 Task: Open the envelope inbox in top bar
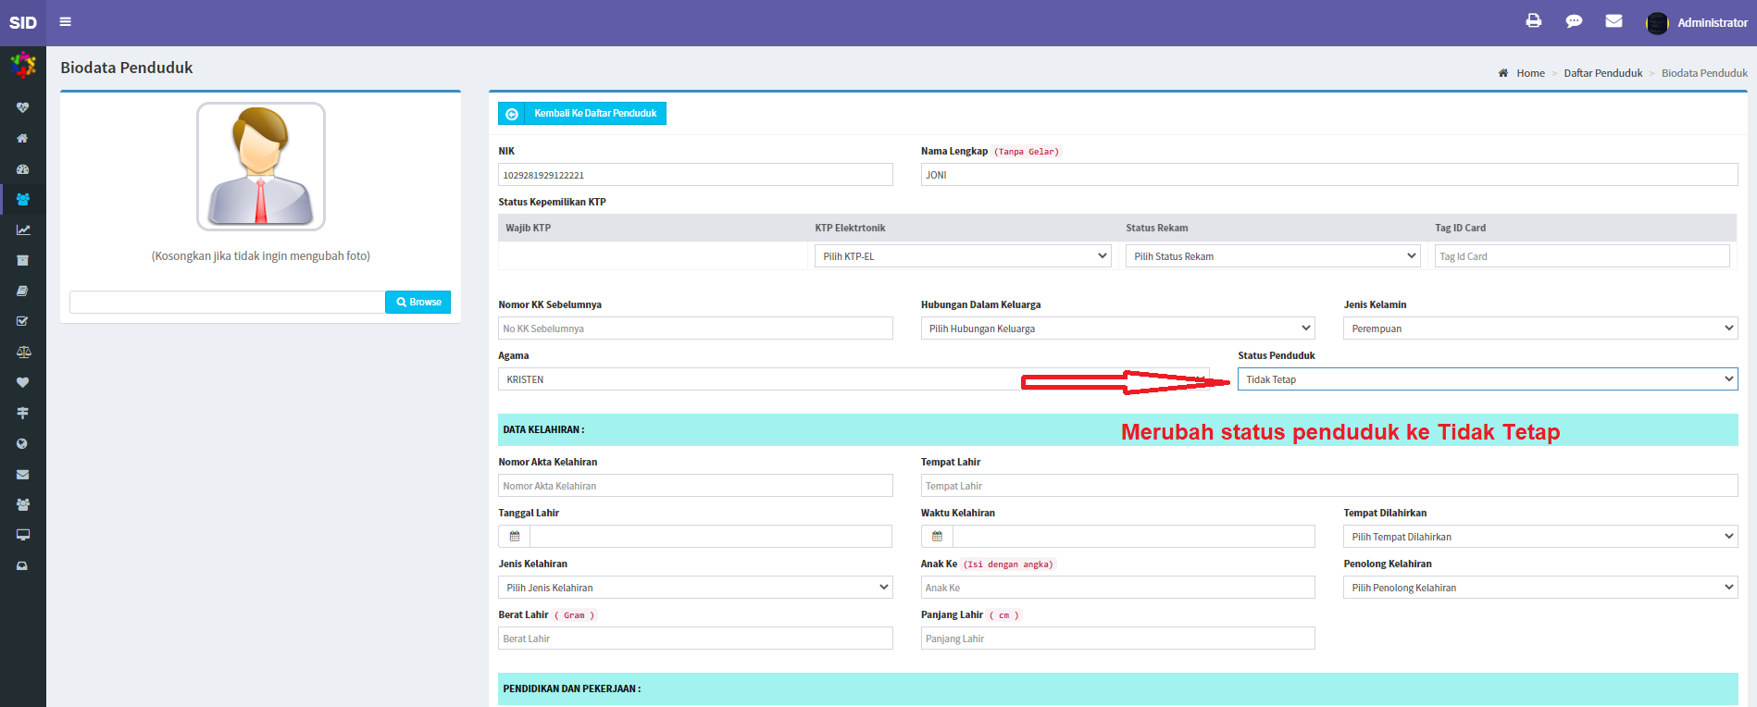point(1614,21)
